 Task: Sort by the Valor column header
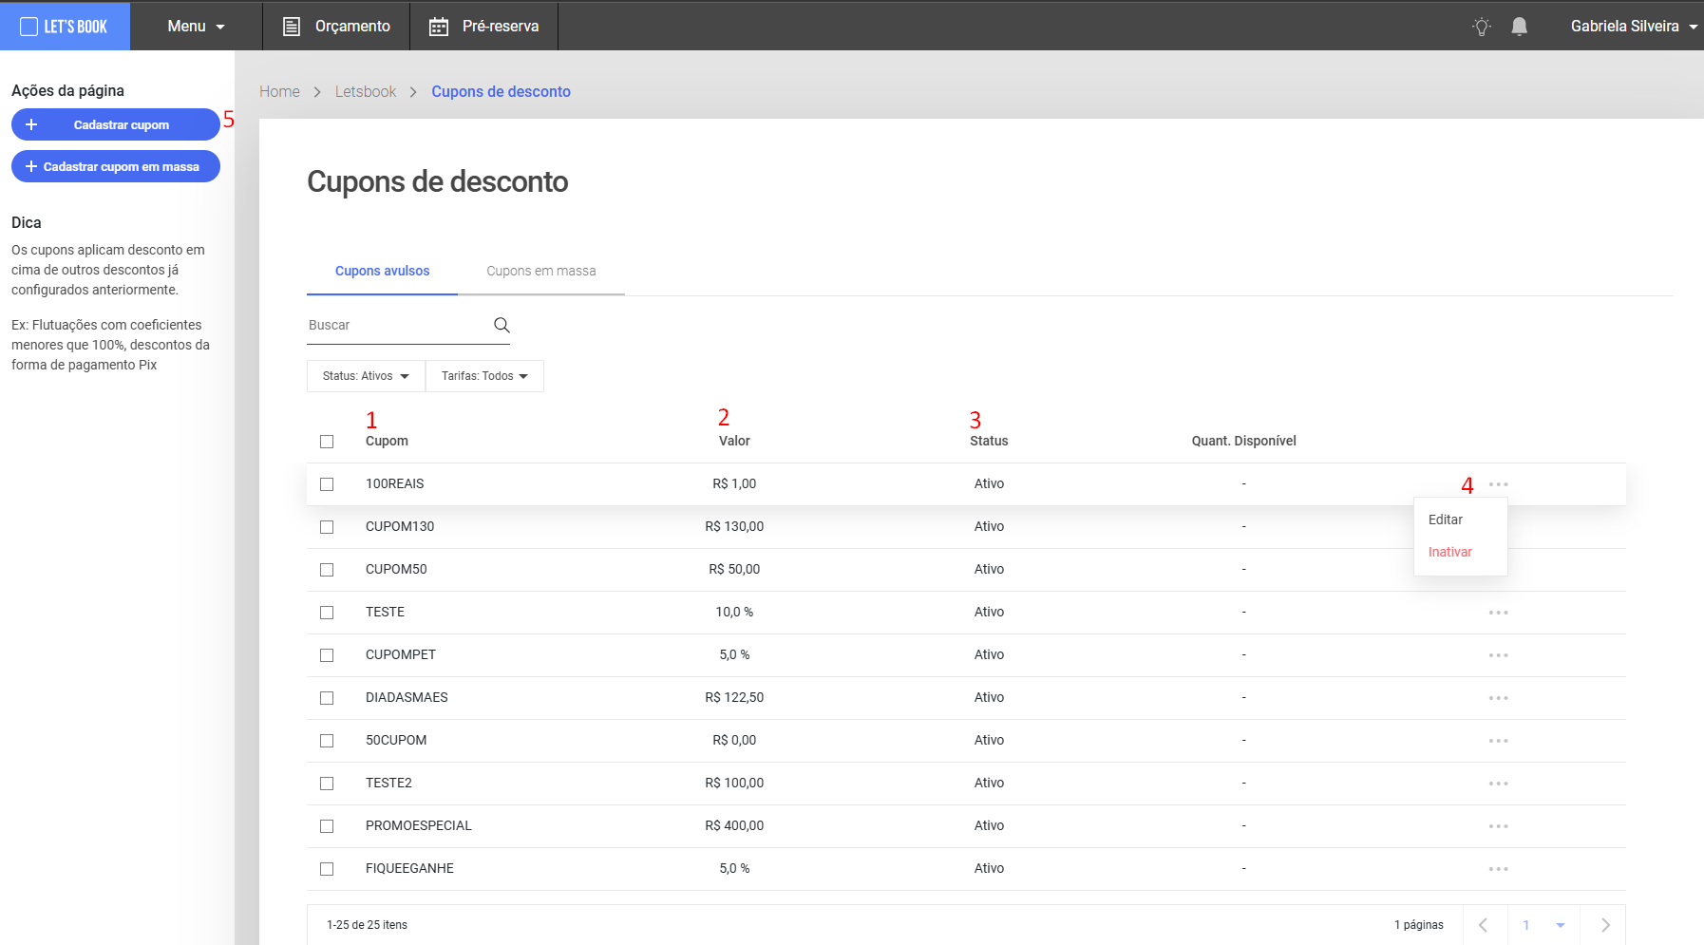pyautogui.click(x=734, y=441)
